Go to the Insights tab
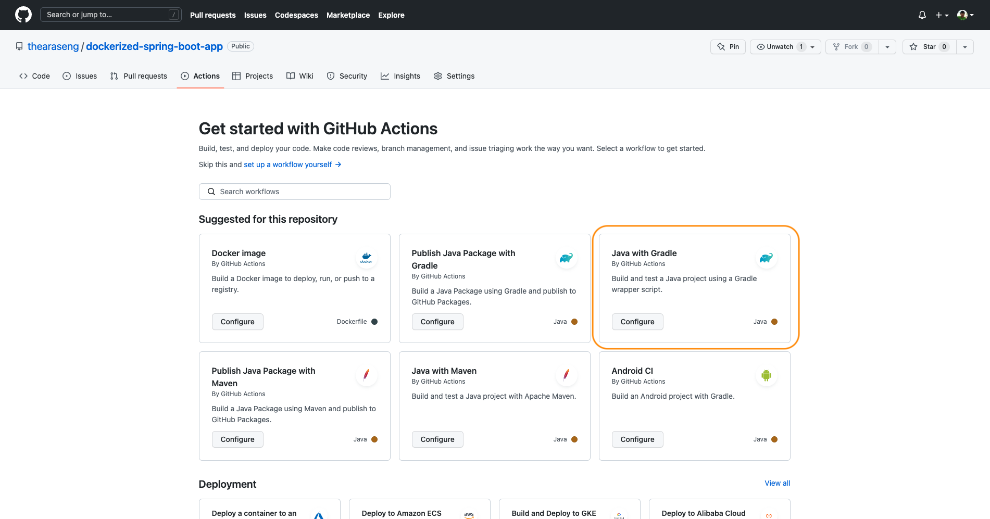Viewport: 990px width, 519px height. click(x=400, y=76)
